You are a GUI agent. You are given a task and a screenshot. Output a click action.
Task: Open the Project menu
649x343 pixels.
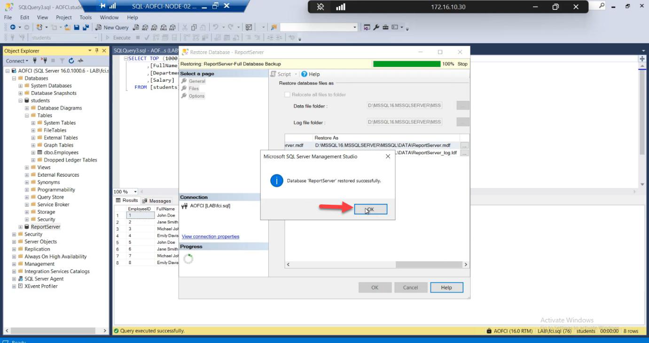64,17
